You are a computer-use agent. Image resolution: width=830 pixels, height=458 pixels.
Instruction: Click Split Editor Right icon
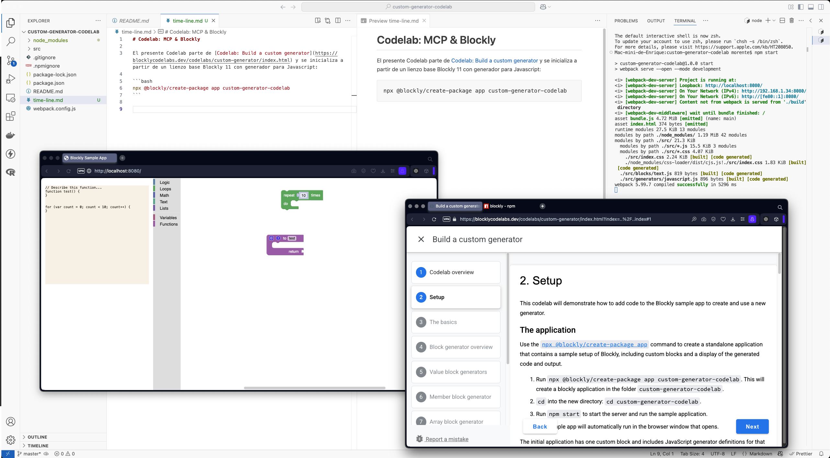(x=338, y=21)
